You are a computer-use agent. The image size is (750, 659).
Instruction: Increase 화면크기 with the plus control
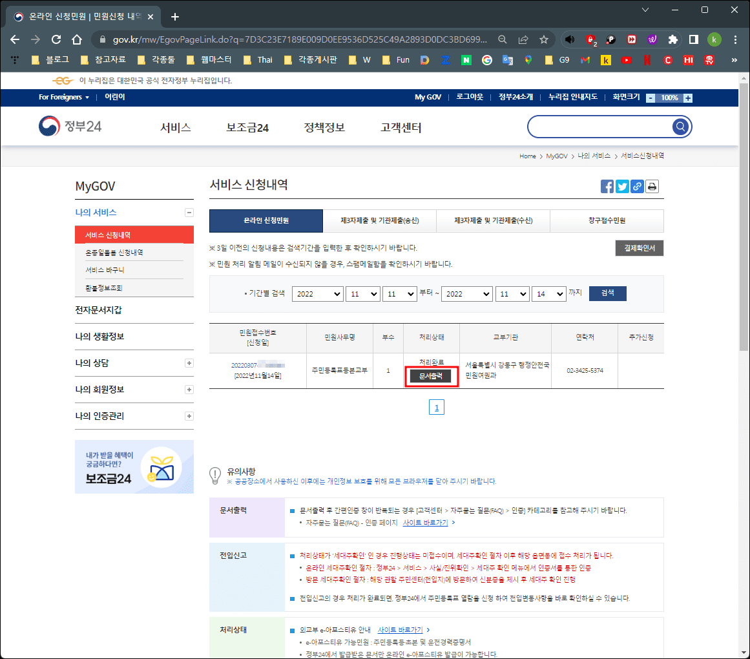pos(687,98)
